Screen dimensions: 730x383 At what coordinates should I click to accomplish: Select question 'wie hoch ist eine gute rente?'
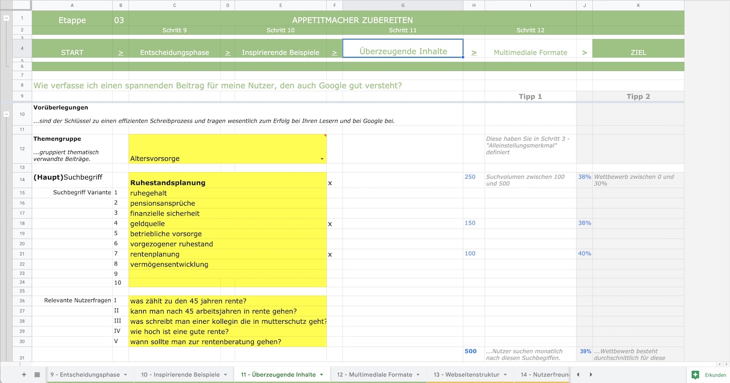pos(228,332)
